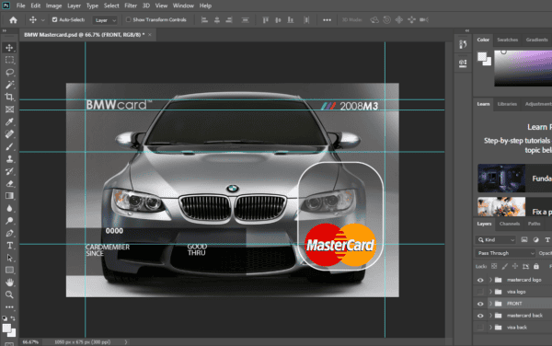Open the Filter menu
This screenshot has height=346, width=552.
pos(131,6)
